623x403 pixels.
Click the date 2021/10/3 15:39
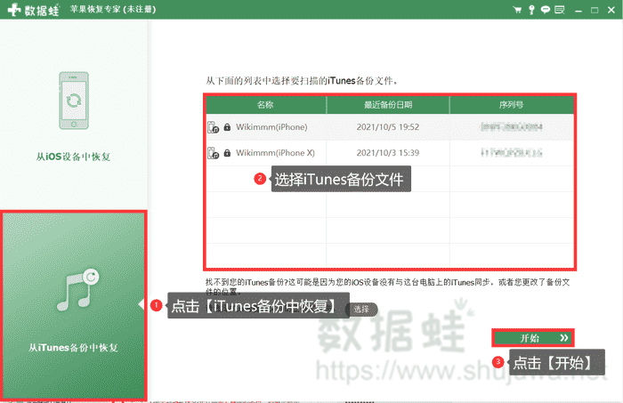point(388,153)
